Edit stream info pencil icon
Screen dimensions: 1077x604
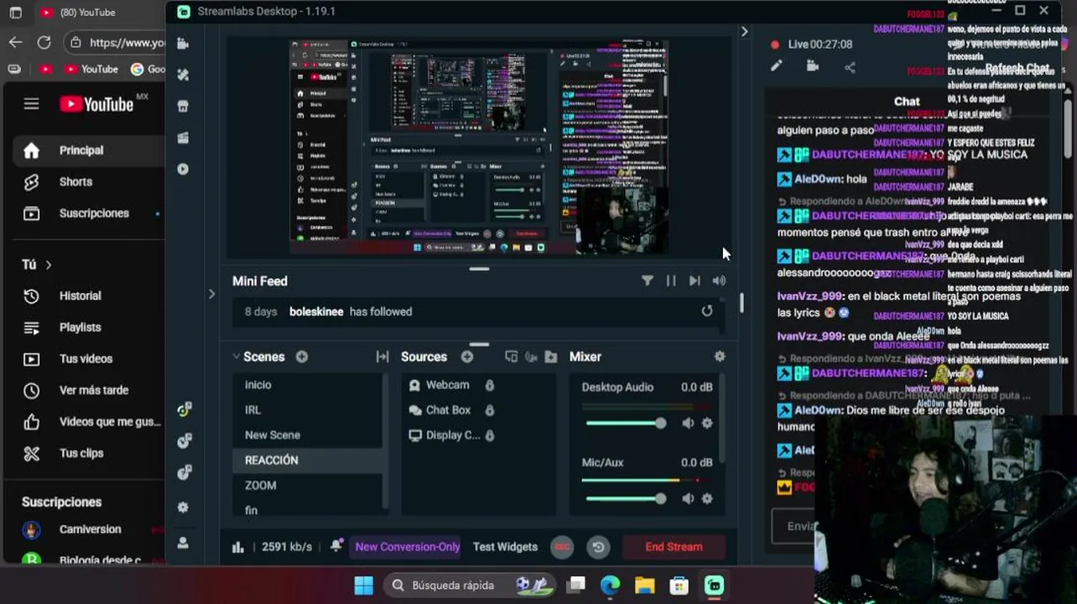(x=777, y=66)
